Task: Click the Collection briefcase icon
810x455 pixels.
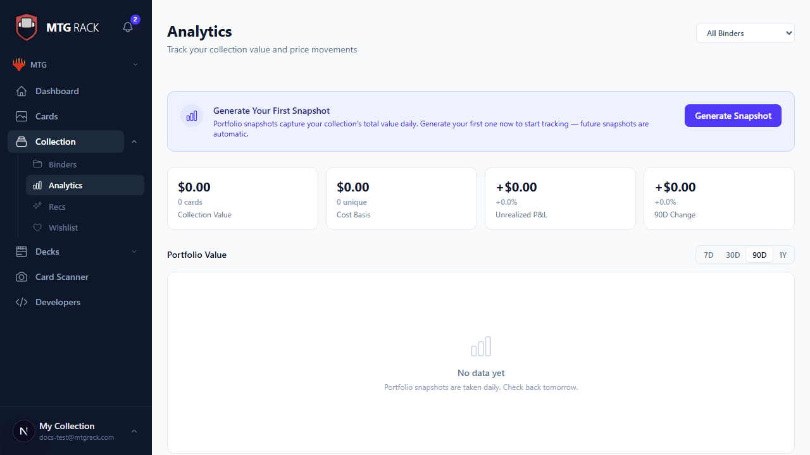Action: click(21, 142)
